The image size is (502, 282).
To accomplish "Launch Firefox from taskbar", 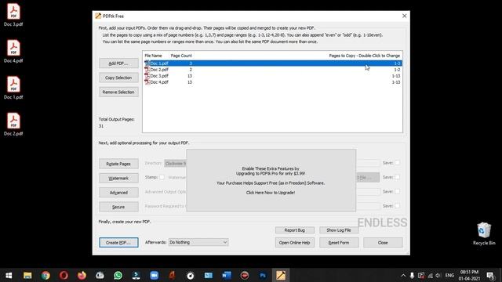I will tap(82, 275).
